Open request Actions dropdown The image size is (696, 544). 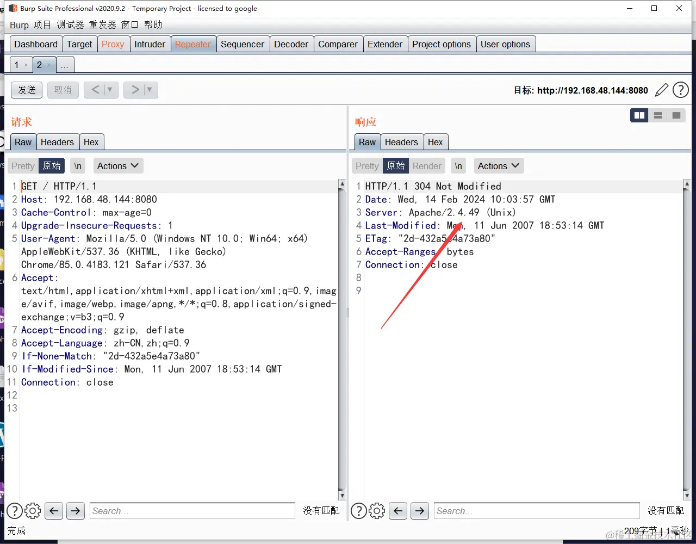point(119,166)
